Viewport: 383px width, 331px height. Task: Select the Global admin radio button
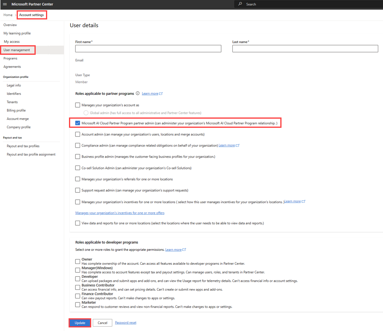coord(85,113)
